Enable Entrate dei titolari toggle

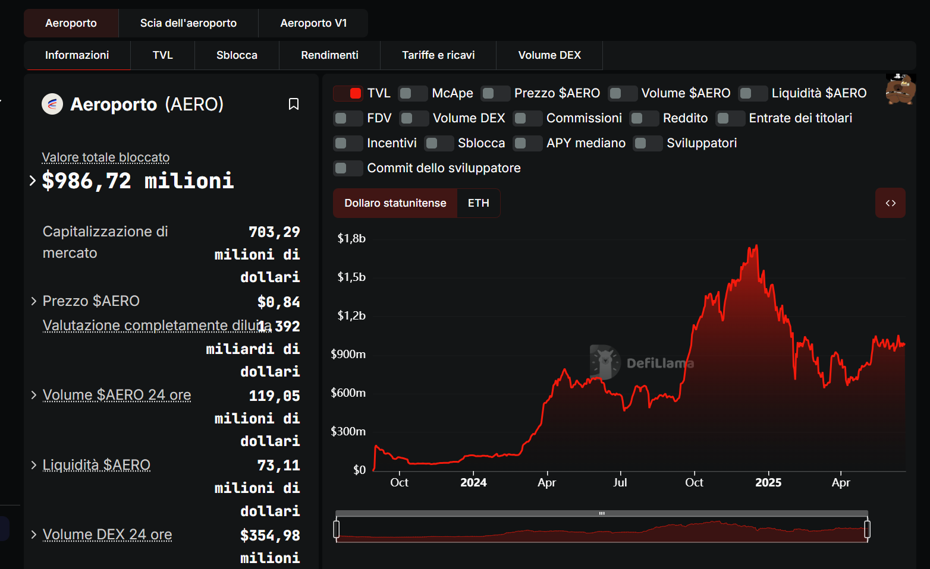pyautogui.click(x=730, y=118)
